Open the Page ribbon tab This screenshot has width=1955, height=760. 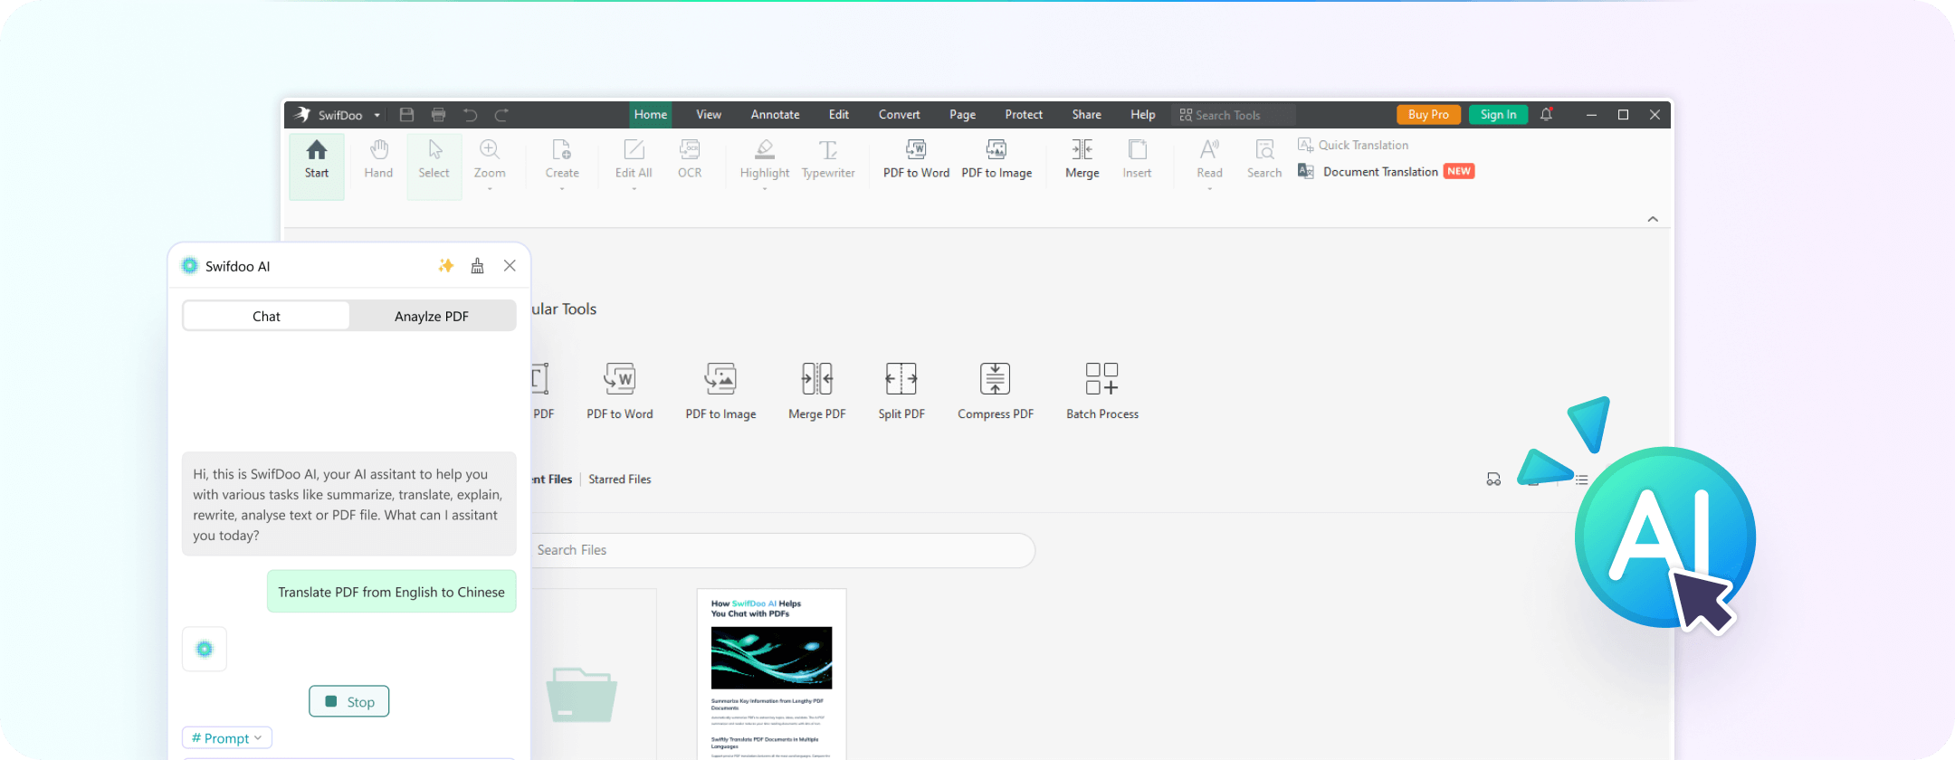962,115
